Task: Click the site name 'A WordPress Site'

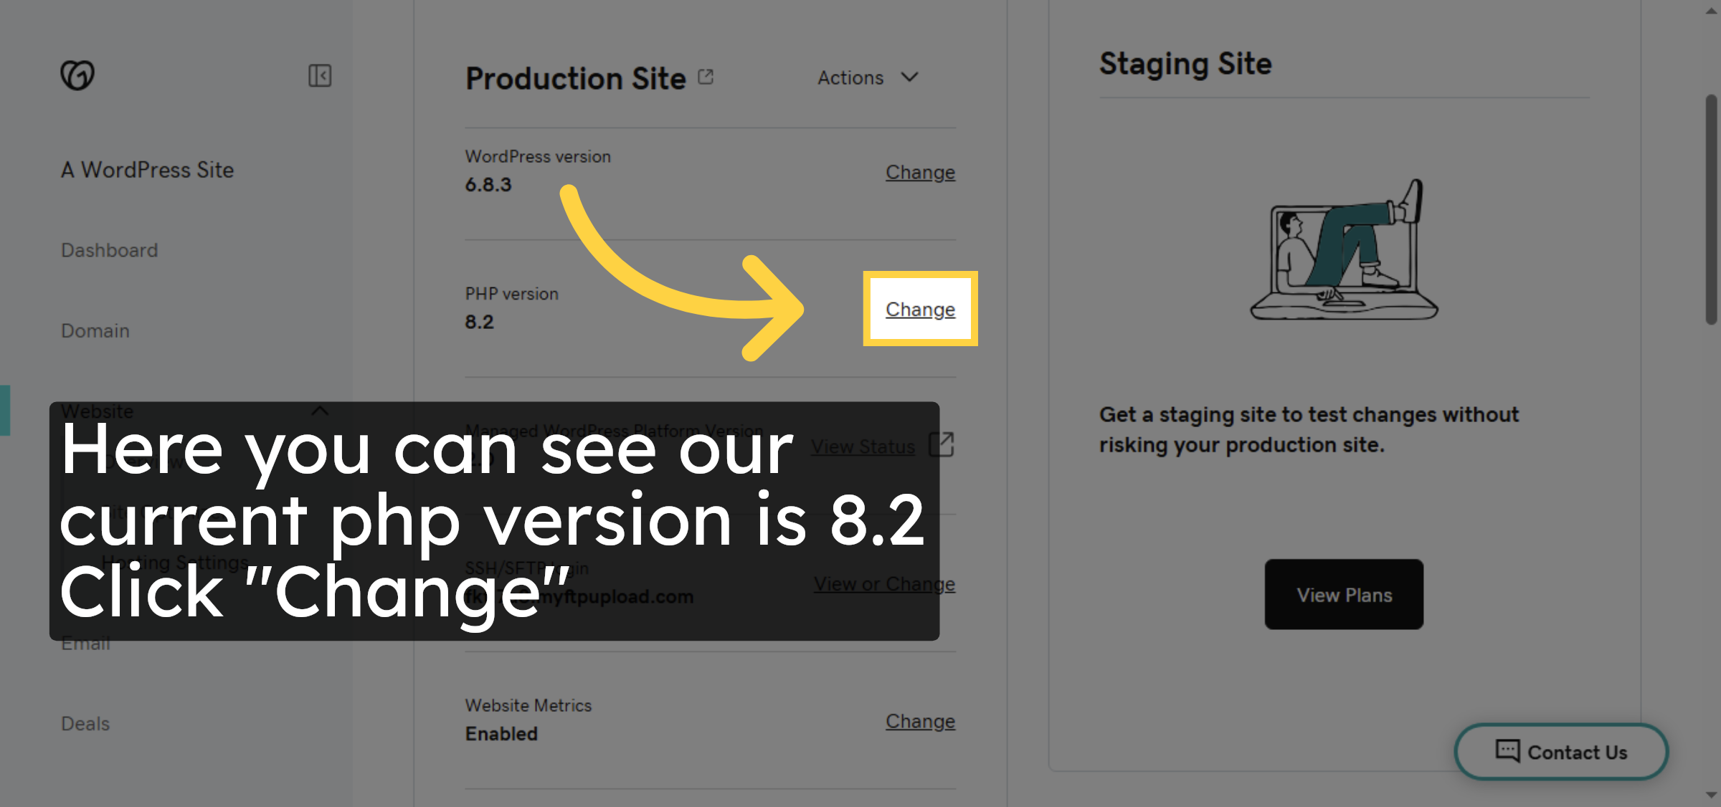Action: [146, 170]
